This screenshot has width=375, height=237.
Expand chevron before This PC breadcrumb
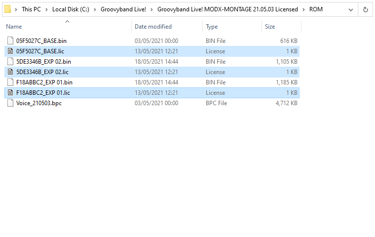(x=16, y=9)
